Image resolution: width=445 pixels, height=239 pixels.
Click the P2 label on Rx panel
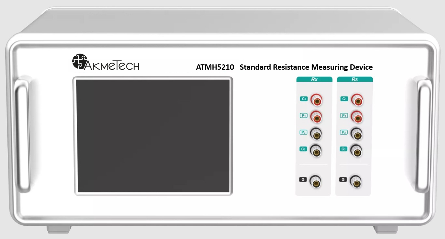click(x=303, y=132)
